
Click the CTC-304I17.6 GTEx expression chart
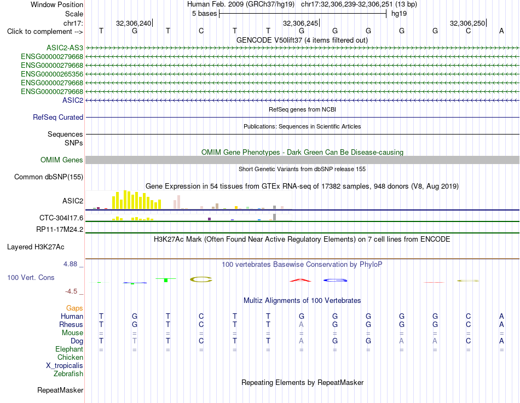pos(188,217)
